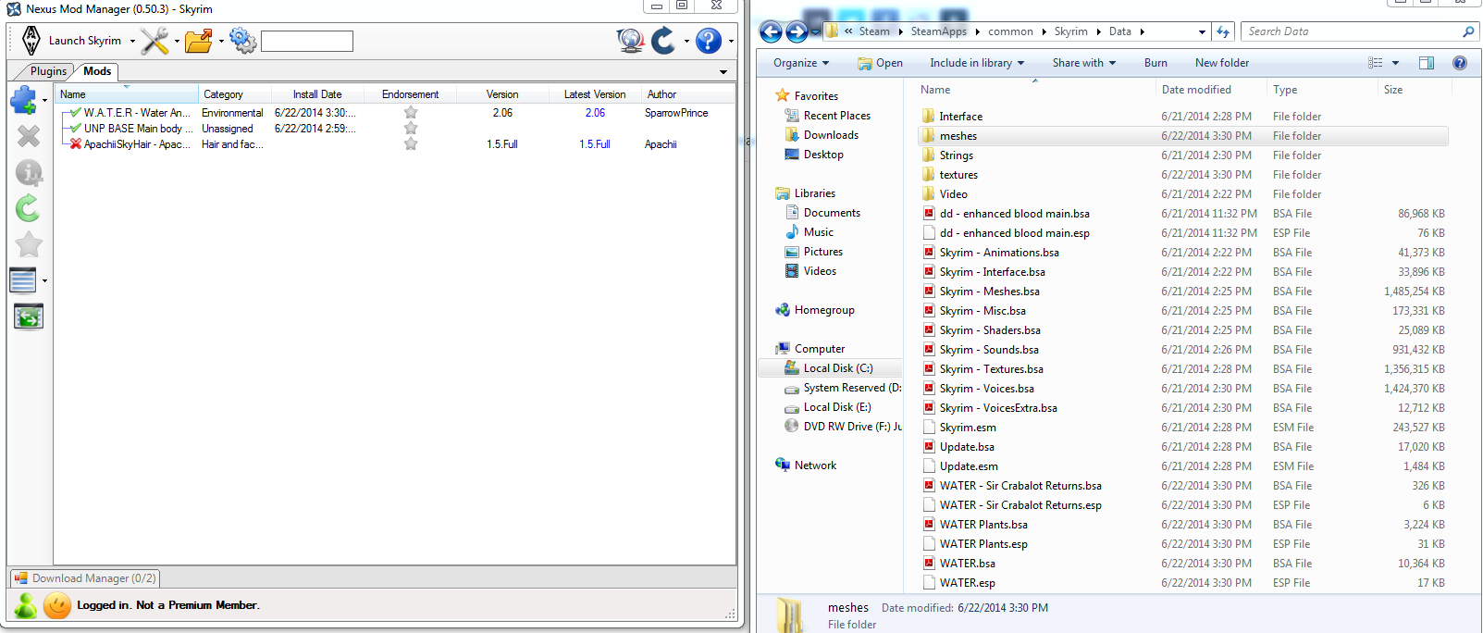Viewport: 1483px width, 633px height.
Task: Click Back arrow in Explorer window
Action: (x=771, y=31)
